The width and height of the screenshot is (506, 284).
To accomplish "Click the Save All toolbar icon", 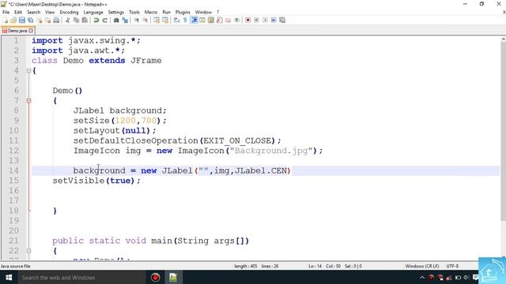I will (30, 20).
